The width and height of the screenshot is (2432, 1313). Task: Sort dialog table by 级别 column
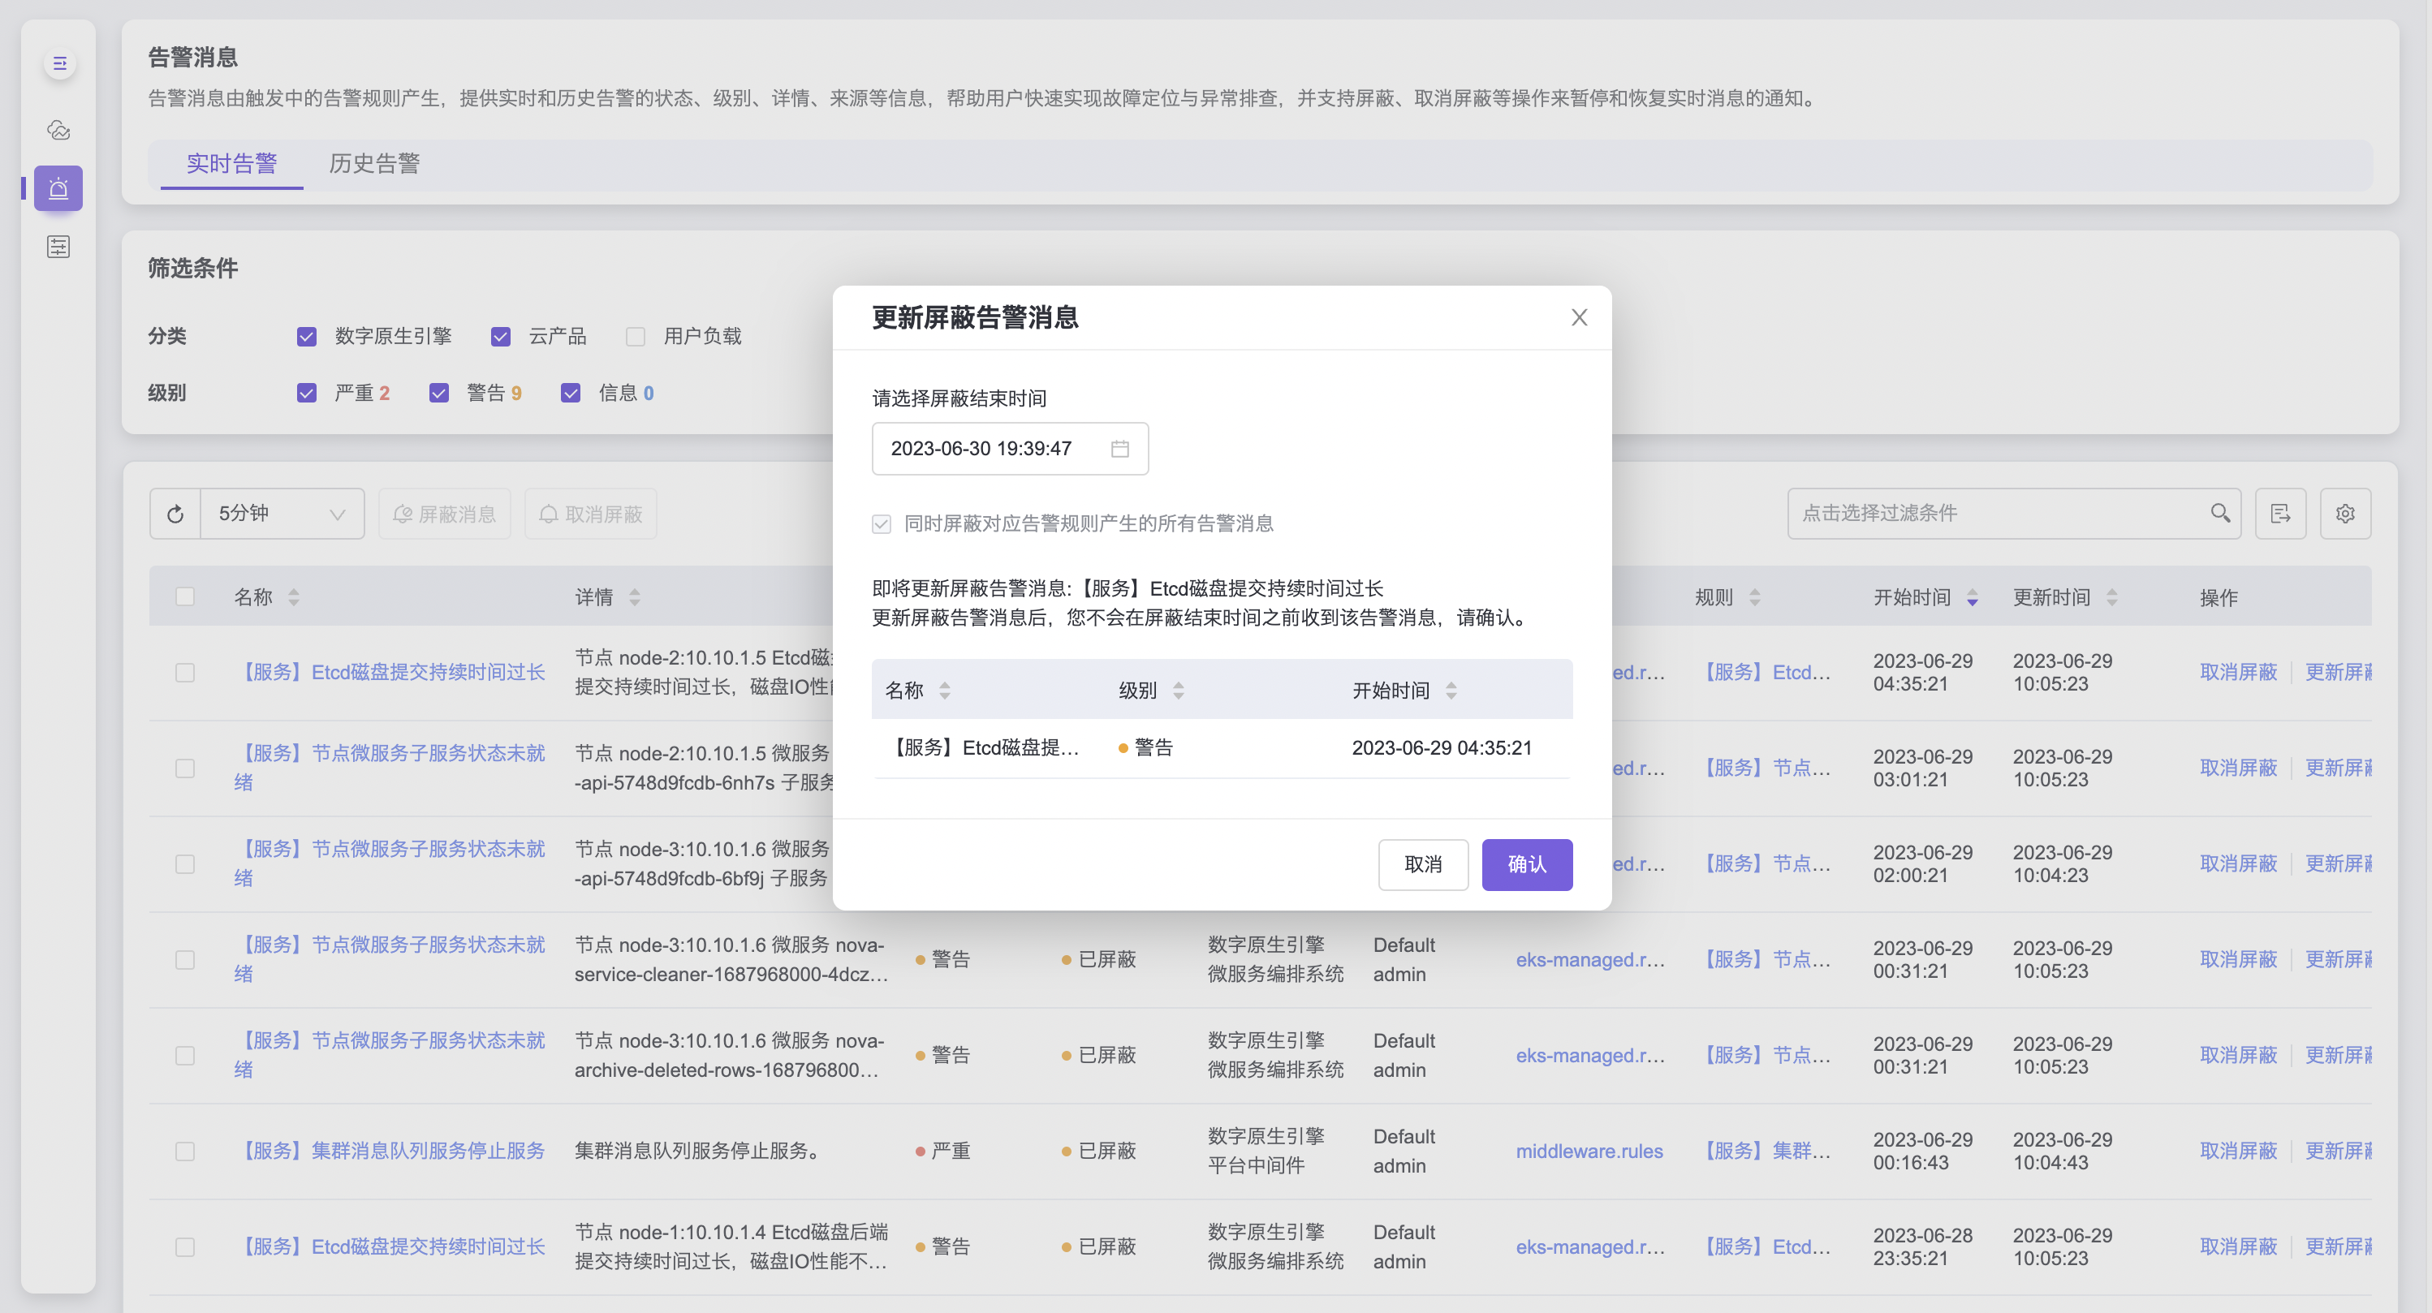[1177, 691]
